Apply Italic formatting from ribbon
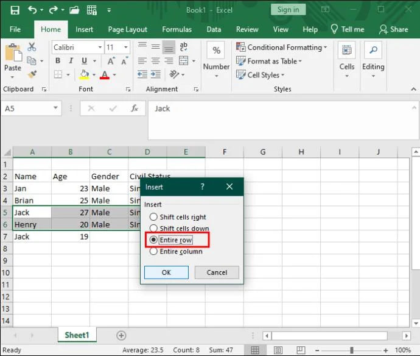420x356 pixels. pyautogui.click(x=71, y=61)
